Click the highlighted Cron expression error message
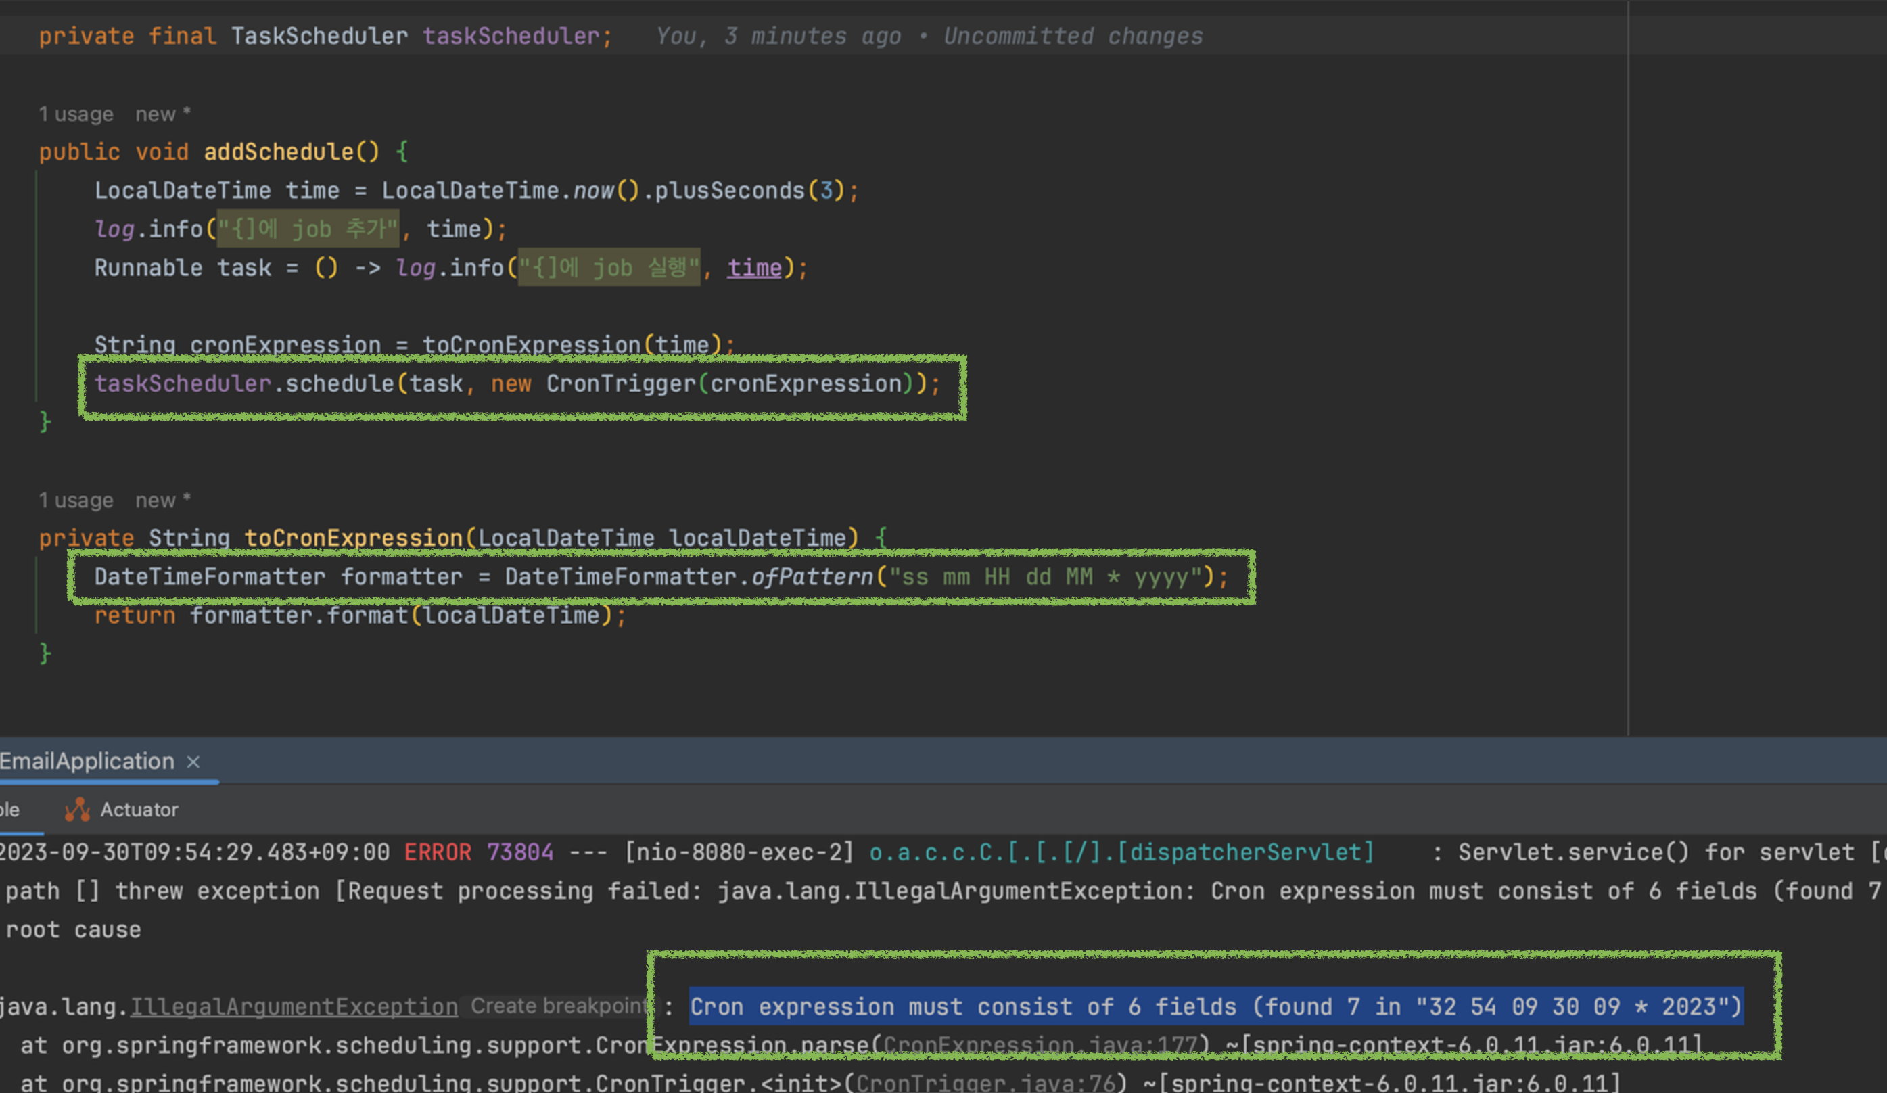This screenshot has height=1093, width=1887. click(1215, 1007)
